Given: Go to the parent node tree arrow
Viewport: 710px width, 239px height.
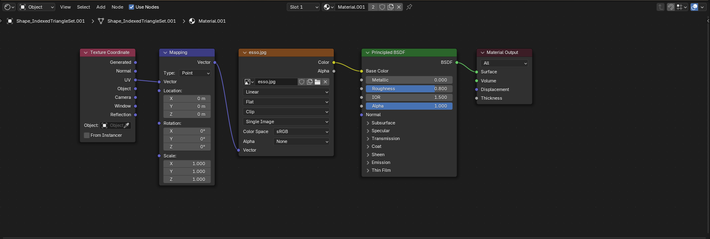Looking at the screenshot, I should click(x=661, y=7).
